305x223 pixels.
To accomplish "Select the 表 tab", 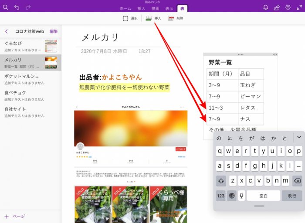I will pyautogui.click(x=182, y=9).
